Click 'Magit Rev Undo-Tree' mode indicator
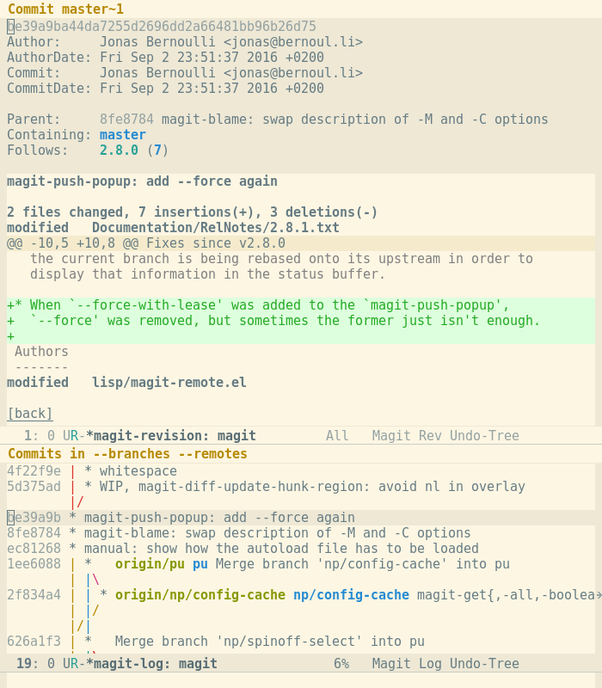The image size is (602, 688). [445, 436]
